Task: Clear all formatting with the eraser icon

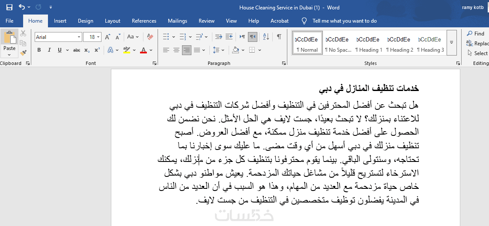Action: point(150,37)
